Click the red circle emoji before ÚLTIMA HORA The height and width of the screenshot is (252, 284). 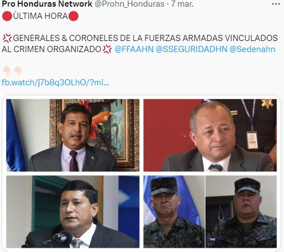(7, 16)
